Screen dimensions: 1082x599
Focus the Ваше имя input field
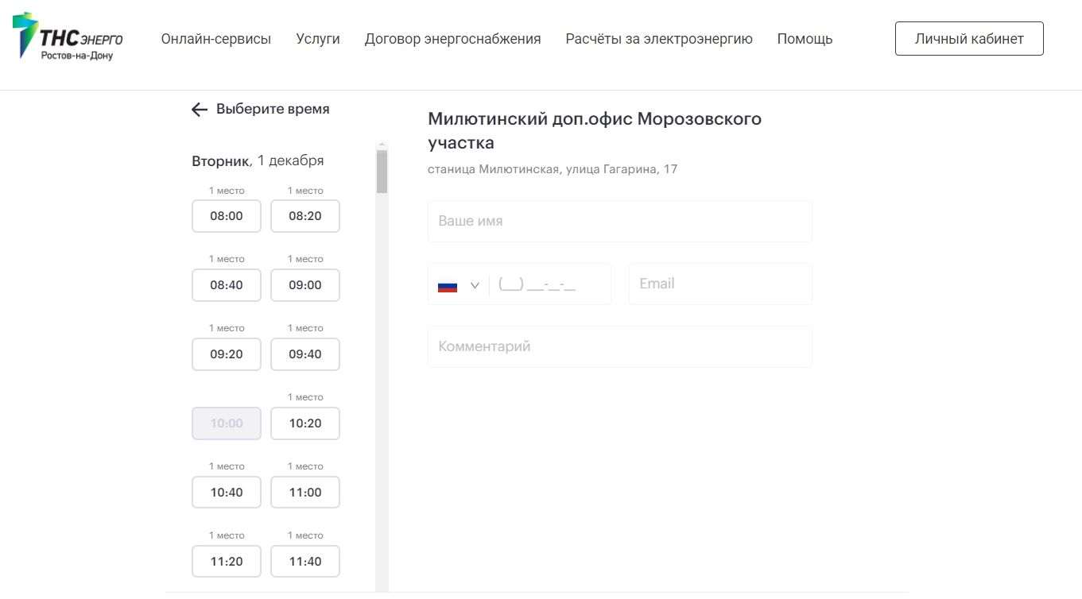tap(620, 221)
